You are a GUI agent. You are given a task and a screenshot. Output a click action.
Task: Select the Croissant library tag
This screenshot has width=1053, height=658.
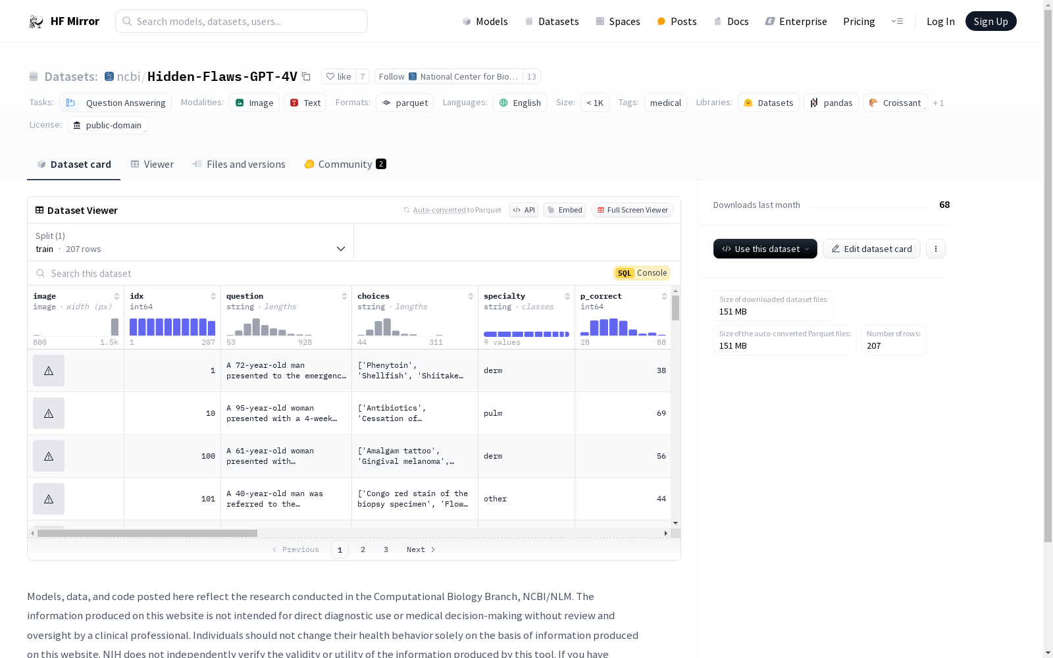(x=895, y=103)
